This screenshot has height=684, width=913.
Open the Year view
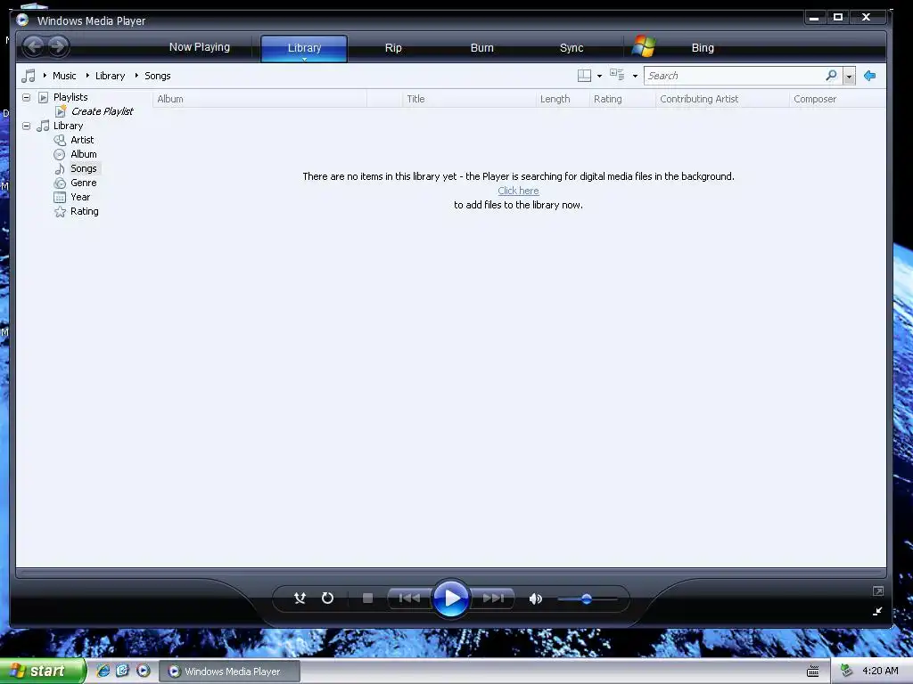tap(79, 197)
